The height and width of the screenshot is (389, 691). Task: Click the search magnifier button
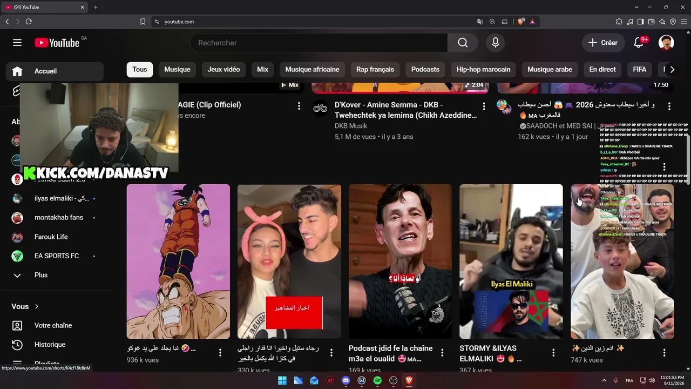[x=463, y=43]
